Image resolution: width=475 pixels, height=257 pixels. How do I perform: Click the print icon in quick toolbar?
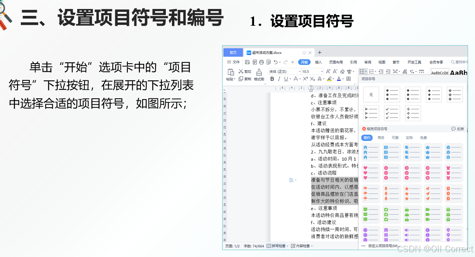261,62
